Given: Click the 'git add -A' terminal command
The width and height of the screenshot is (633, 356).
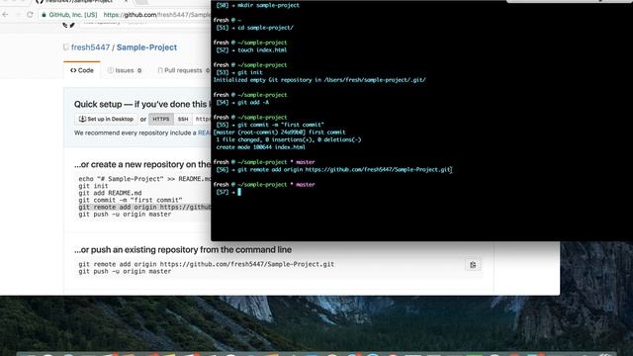Looking at the screenshot, I should [253, 103].
